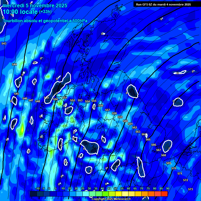Click the legend swatch between 20 and 25
The height and width of the screenshot is (201, 201).
[79, 194]
